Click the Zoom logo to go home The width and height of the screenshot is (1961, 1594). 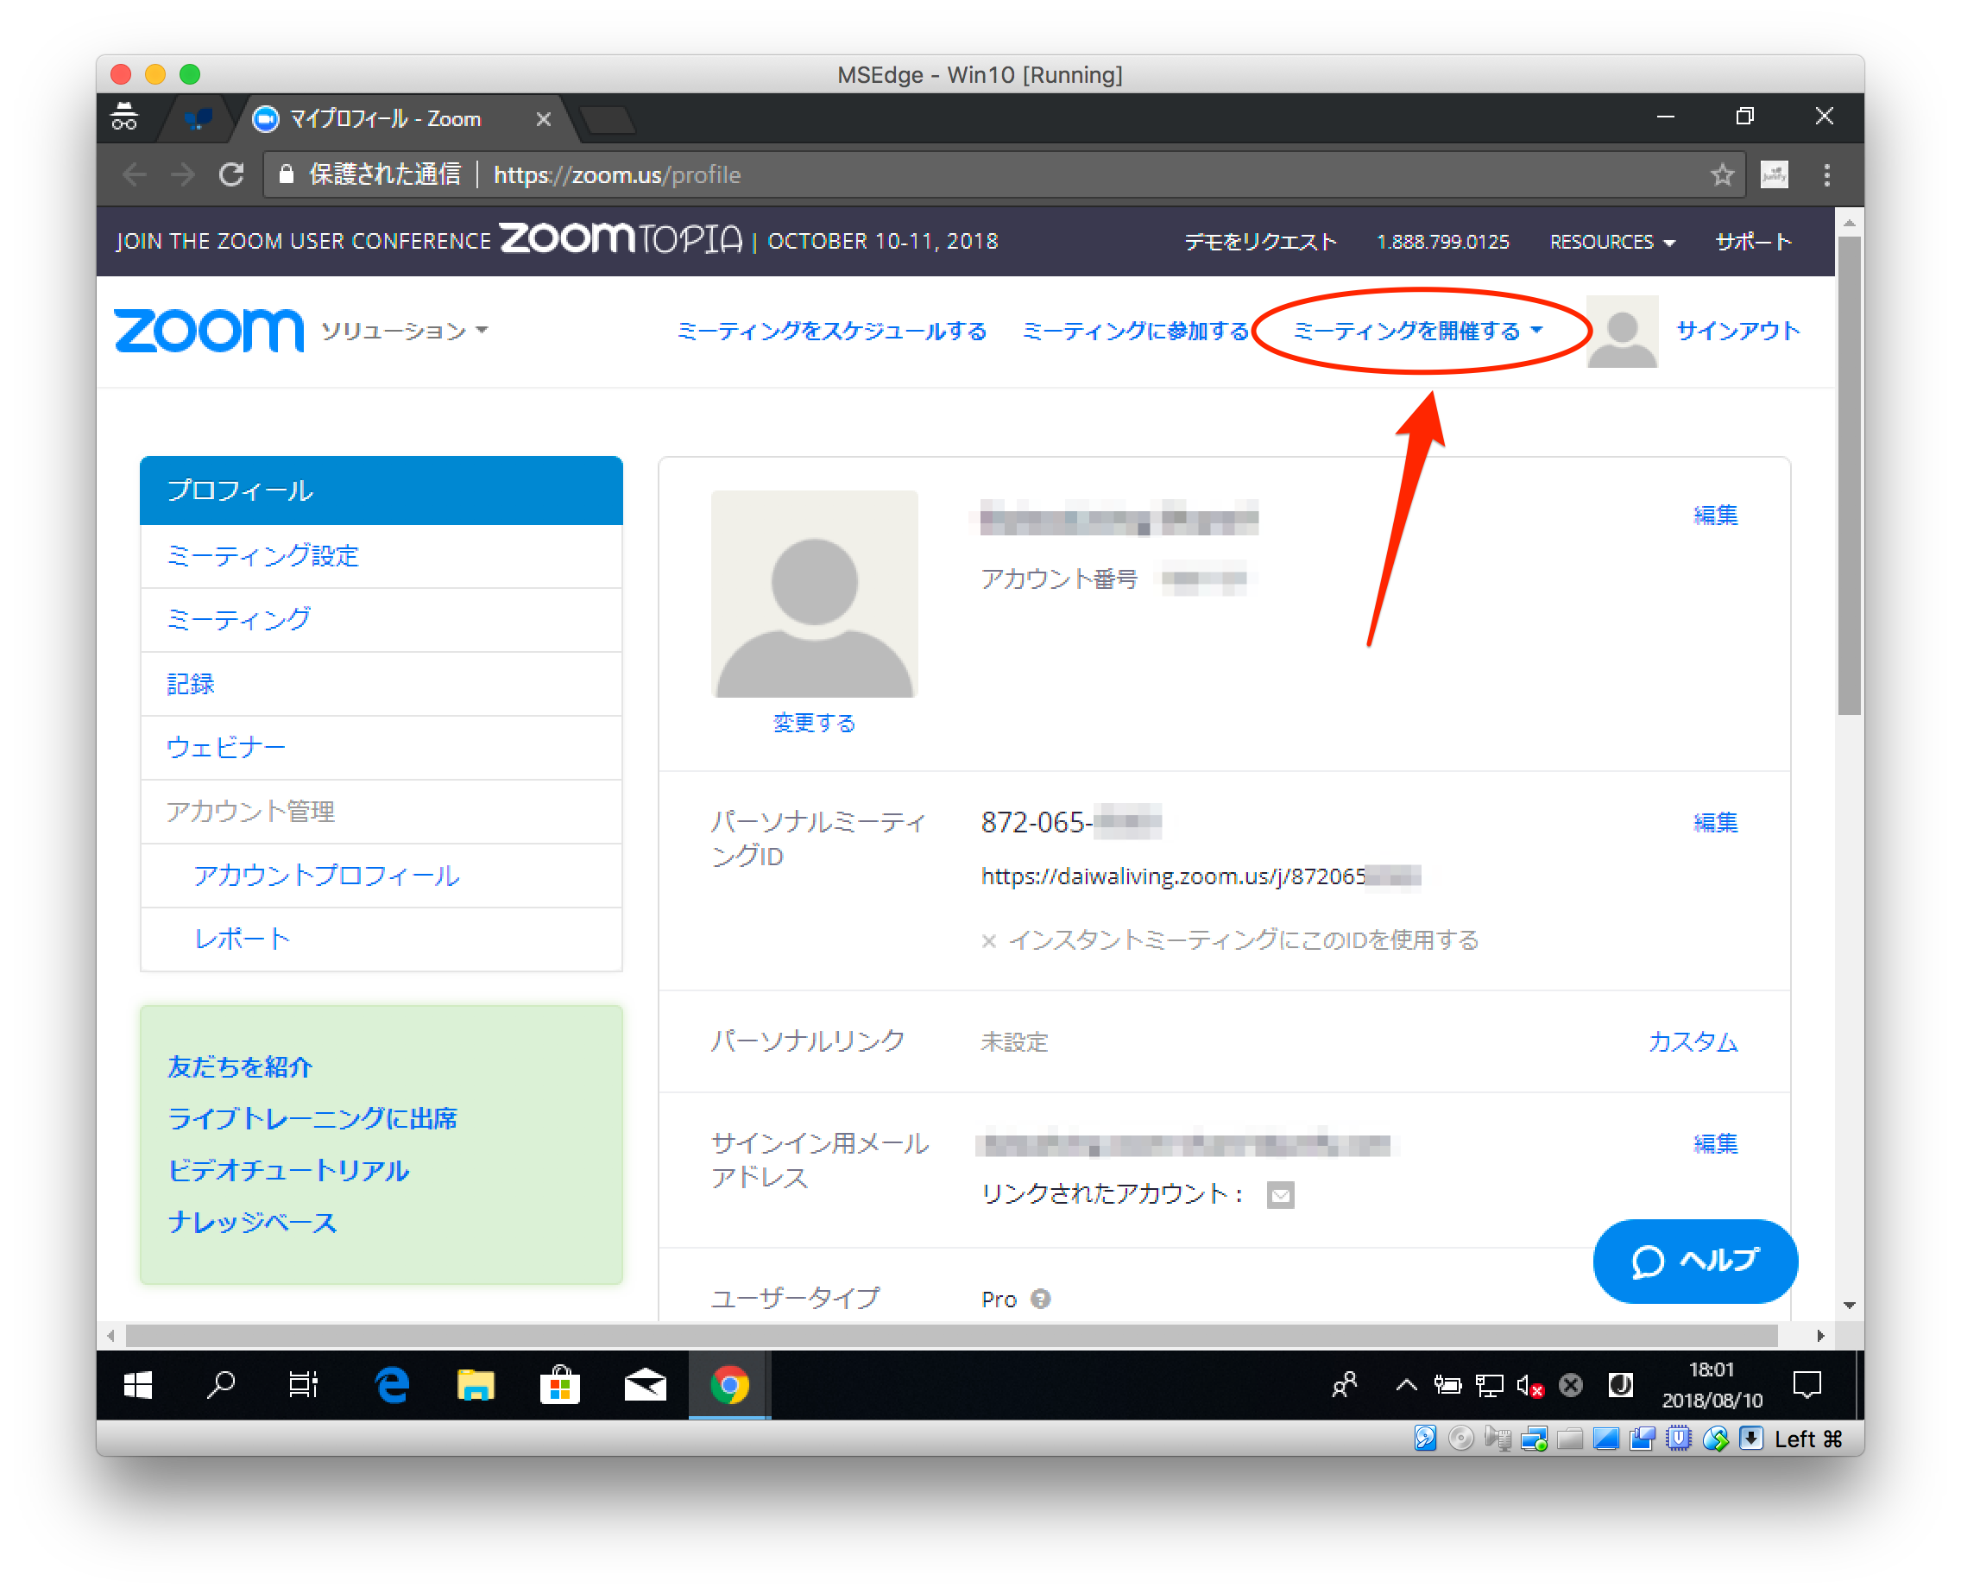click(x=208, y=331)
